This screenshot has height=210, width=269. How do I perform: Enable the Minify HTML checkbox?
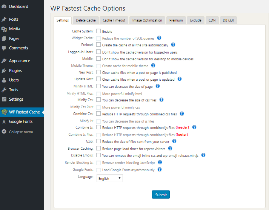pos(98,86)
